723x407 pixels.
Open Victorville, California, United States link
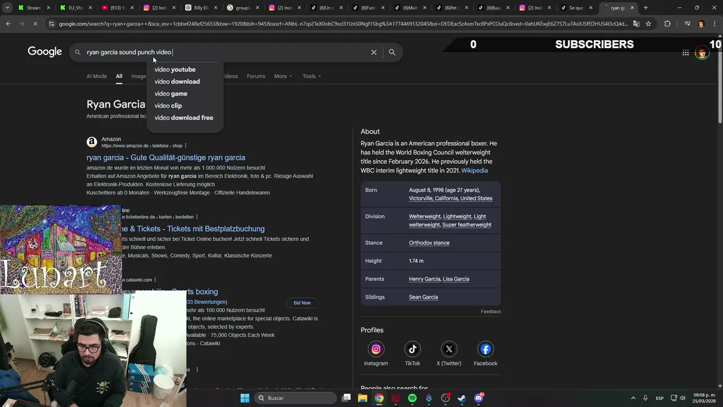(x=451, y=198)
